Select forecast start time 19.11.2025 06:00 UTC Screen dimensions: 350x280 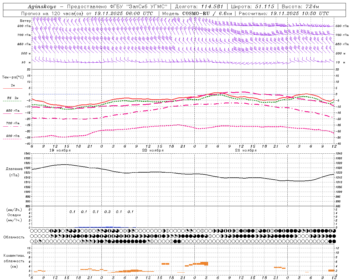[x=124, y=13]
